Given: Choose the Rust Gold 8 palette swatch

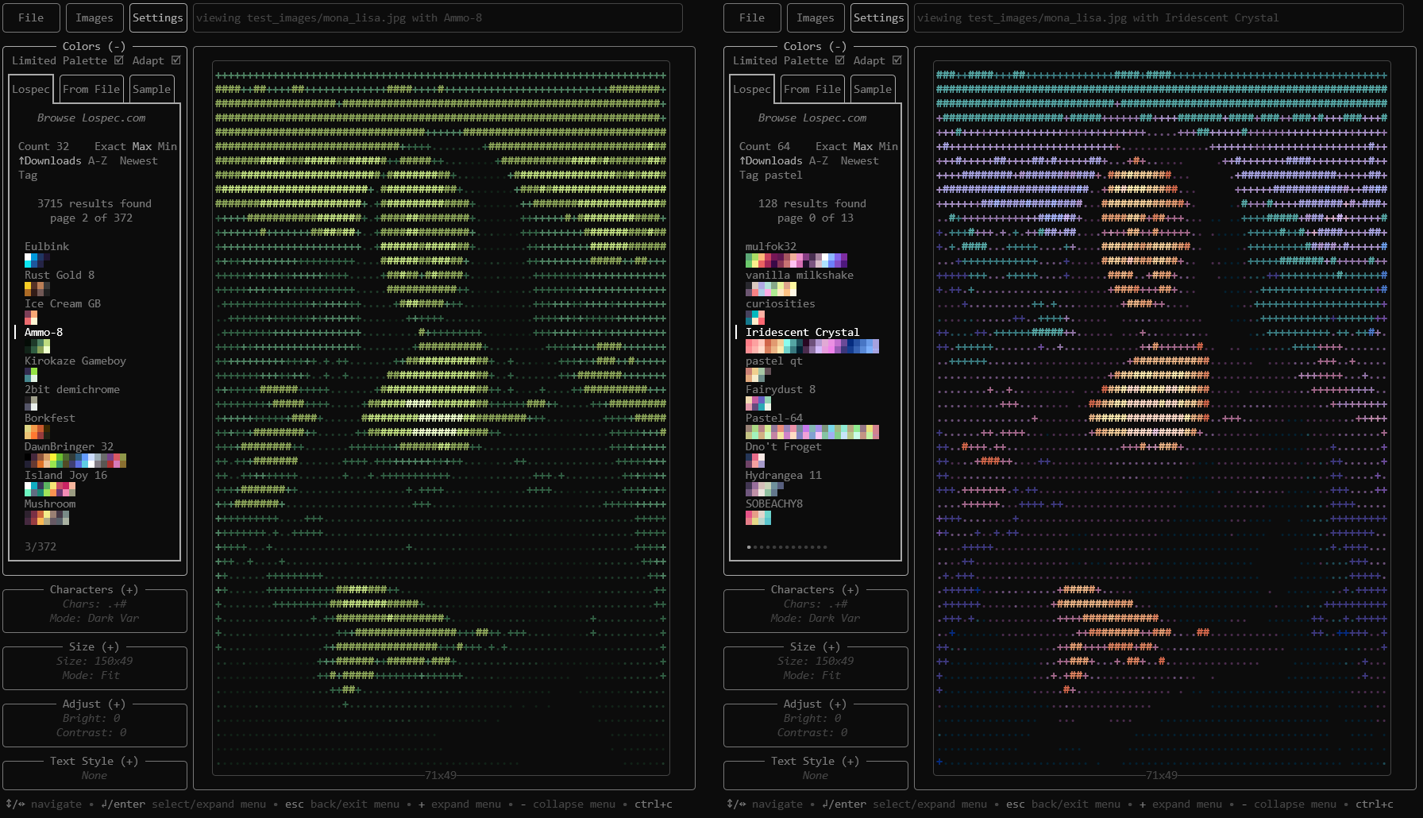Looking at the screenshot, I should point(37,289).
